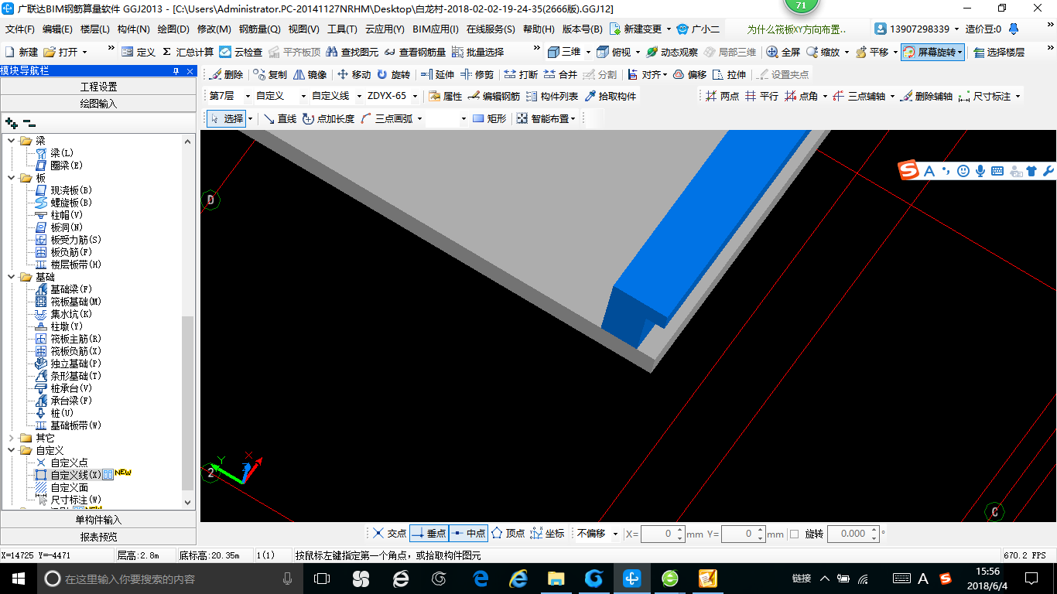Click the navigation tree scrollbar
This screenshot has width=1057, height=594.
187,402
